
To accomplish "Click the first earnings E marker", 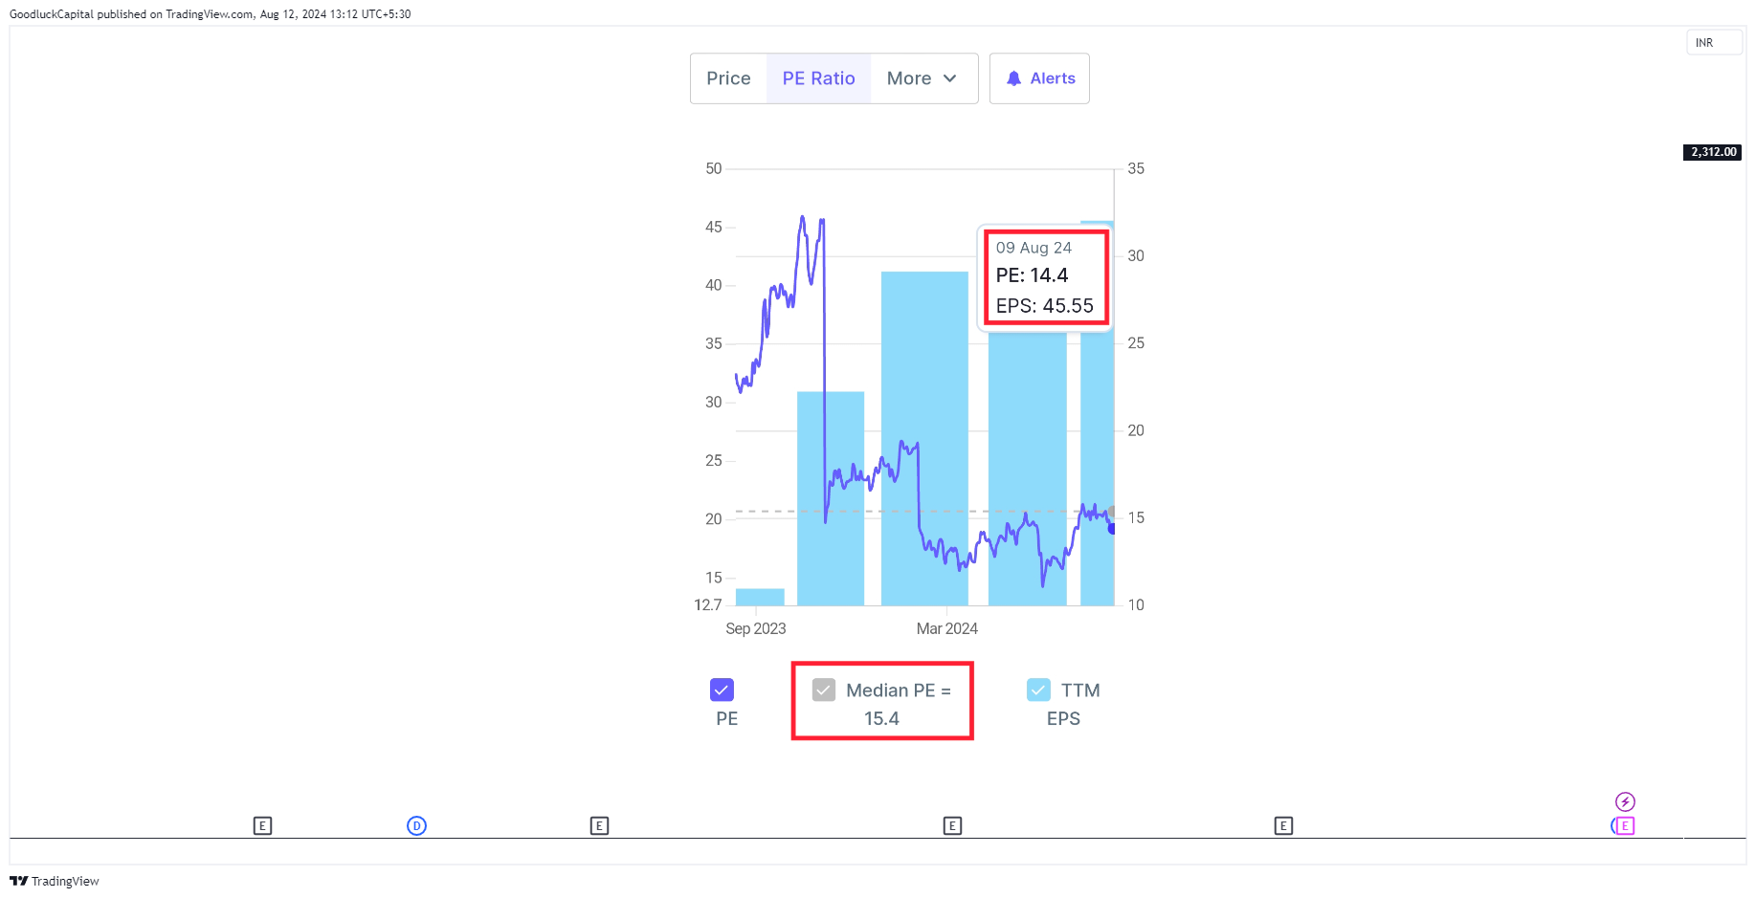I will [262, 825].
